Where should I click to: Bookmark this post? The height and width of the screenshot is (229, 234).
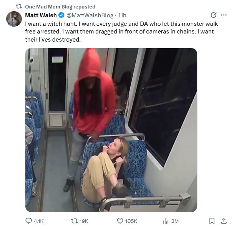212,221
